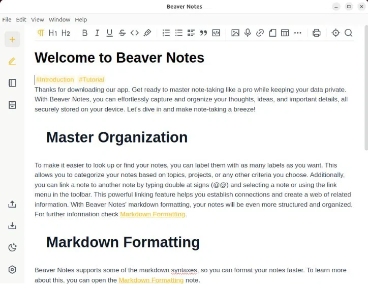Print the note with the printer icon
This screenshot has width=368, height=284.
(x=317, y=33)
